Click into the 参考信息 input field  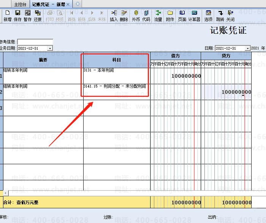point(35,42)
